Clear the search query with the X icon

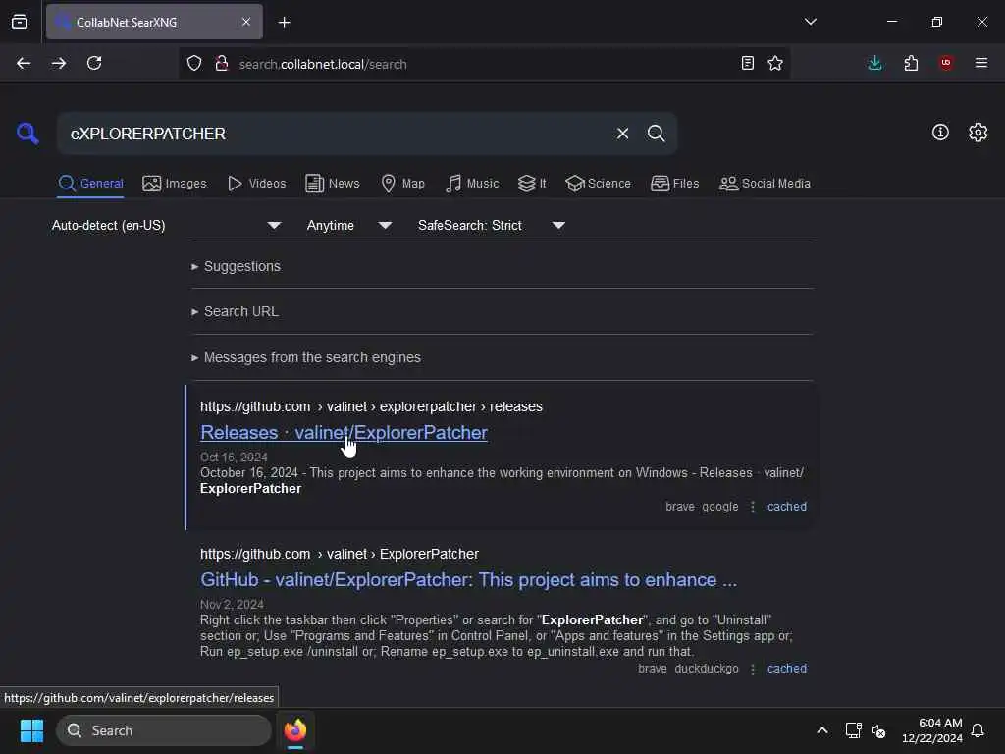[622, 134]
